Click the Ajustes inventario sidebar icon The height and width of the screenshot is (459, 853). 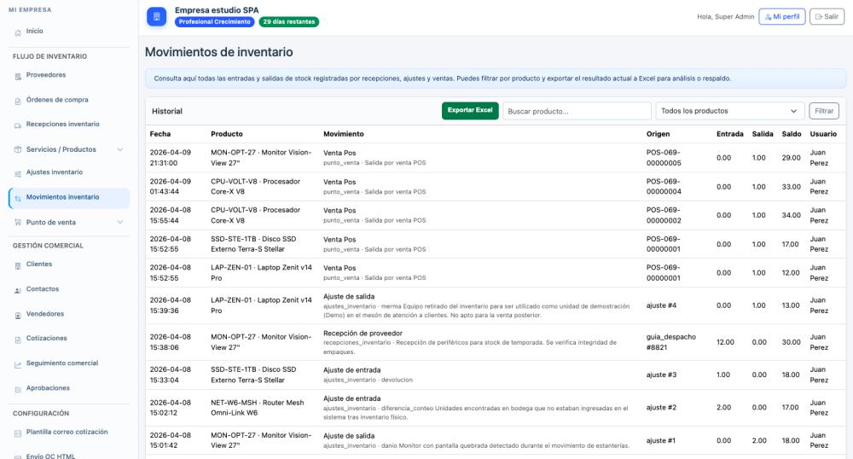(18, 173)
